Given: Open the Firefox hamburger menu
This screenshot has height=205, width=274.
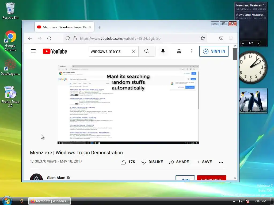Looking at the screenshot, I should pos(231,38).
